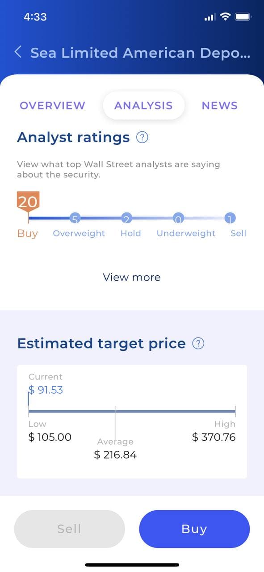
Task: Check the battery icon in status bar
Action: coord(243,17)
